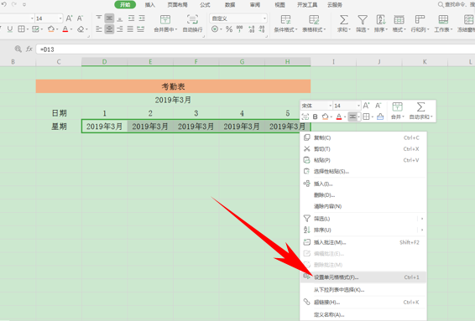475x321 pixels.
Task: Select 剪切(T) Cut in context menu
Action: pyautogui.click(x=363, y=149)
